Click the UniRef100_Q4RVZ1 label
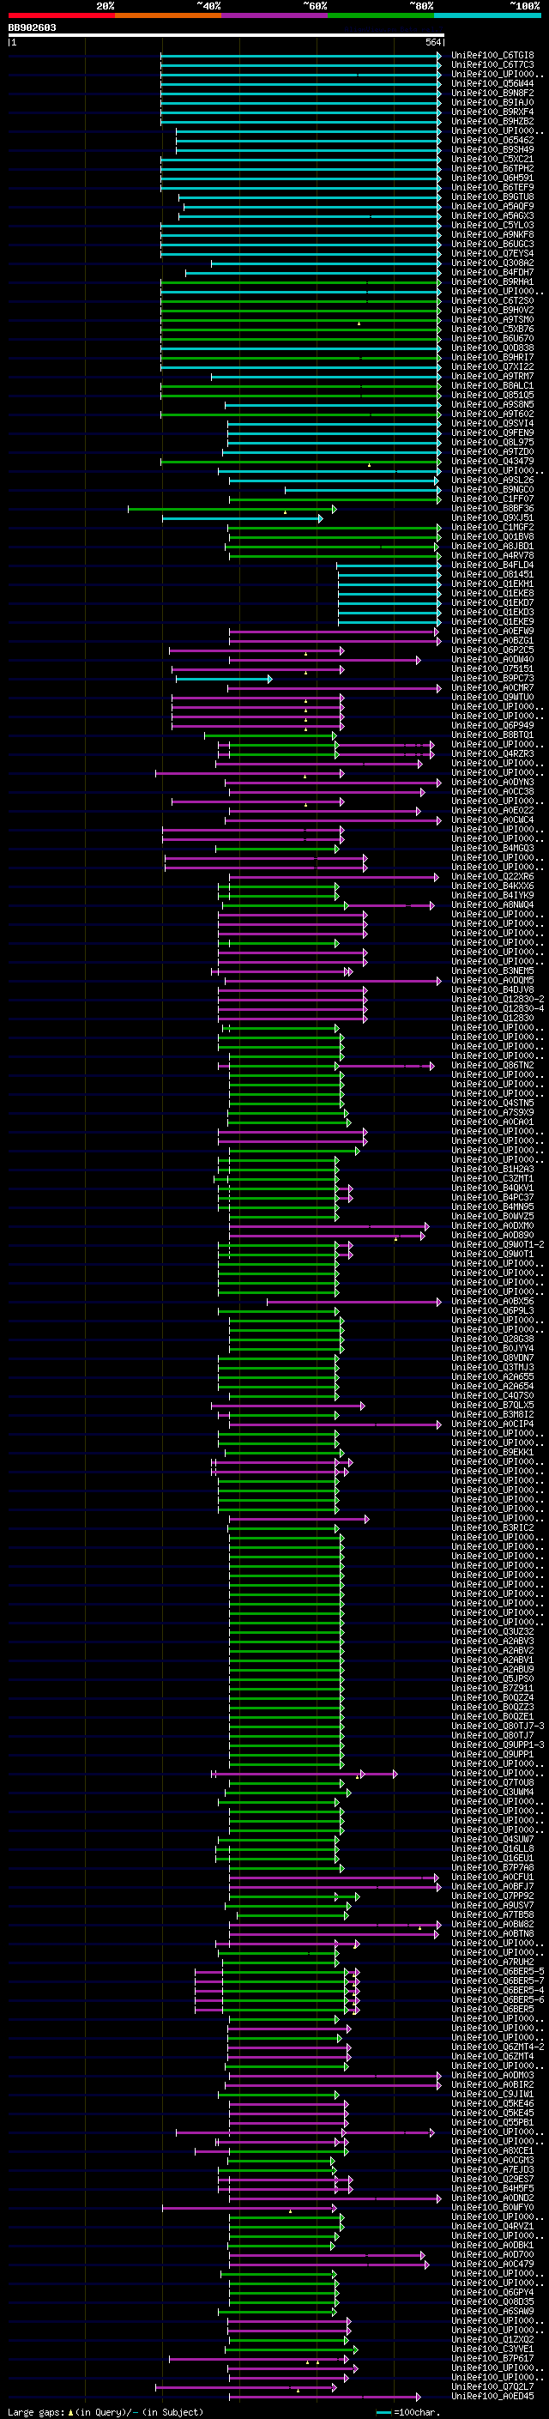This screenshot has width=549, height=2419. point(492,2226)
